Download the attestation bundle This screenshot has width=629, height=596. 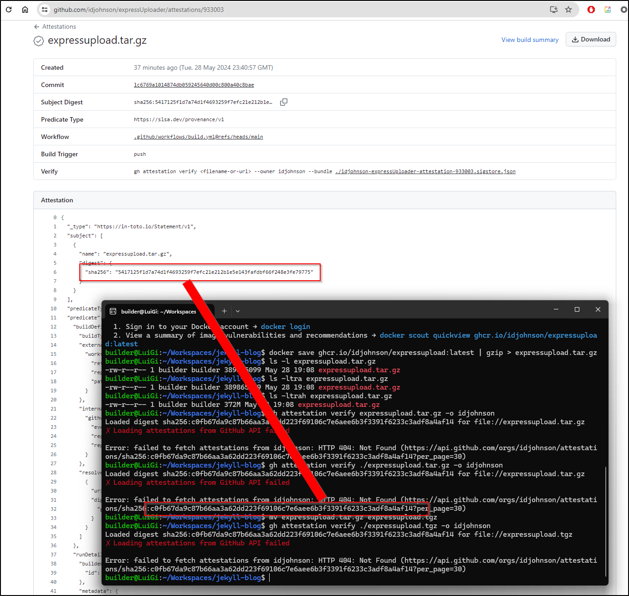(x=591, y=39)
